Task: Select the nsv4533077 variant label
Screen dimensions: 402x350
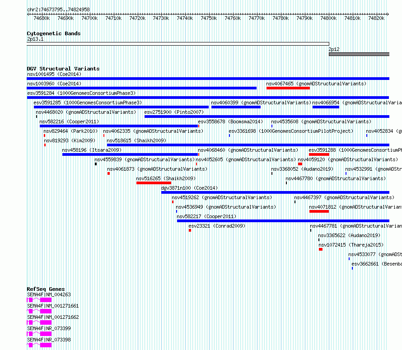Action: click(375, 255)
